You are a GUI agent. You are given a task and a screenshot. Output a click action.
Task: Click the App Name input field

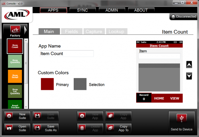[67, 54]
